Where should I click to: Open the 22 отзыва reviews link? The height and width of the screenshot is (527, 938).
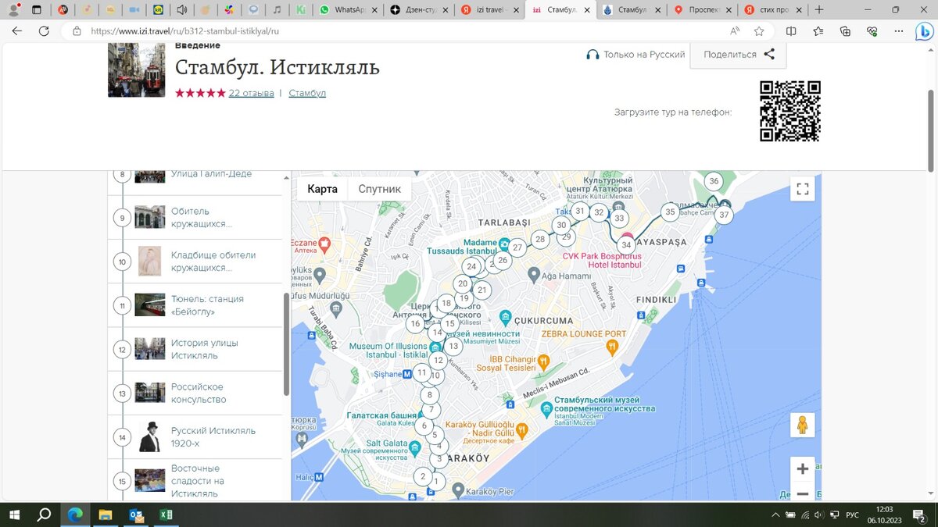(250, 92)
